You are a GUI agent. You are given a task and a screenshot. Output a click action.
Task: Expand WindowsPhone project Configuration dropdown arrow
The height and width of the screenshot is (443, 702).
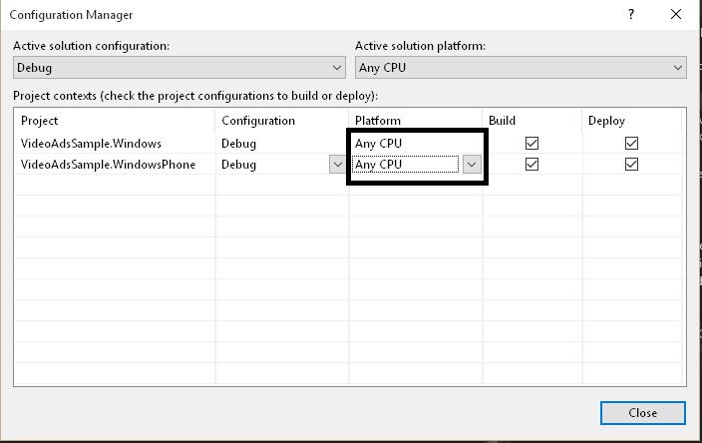point(337,165)
